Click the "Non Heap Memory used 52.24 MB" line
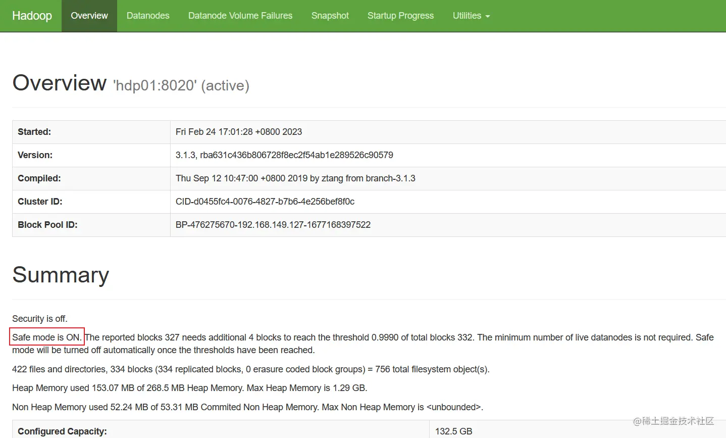The width and height of the screenshot is (726, 438). pyautogui.click(x=247, y=407)
